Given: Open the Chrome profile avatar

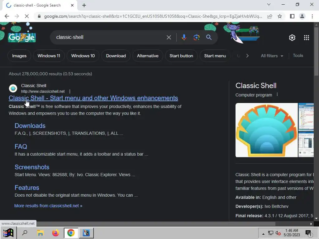Looking at the screenshot, I should point(302,16).
